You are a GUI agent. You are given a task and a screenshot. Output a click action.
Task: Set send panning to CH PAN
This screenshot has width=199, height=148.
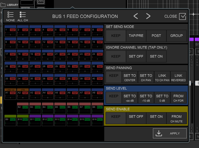[x=146, y=77]
